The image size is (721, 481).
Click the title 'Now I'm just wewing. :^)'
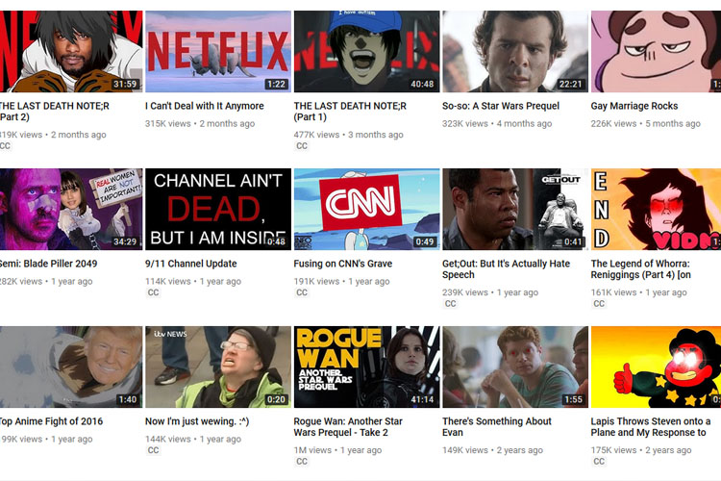tap(197, 421)
